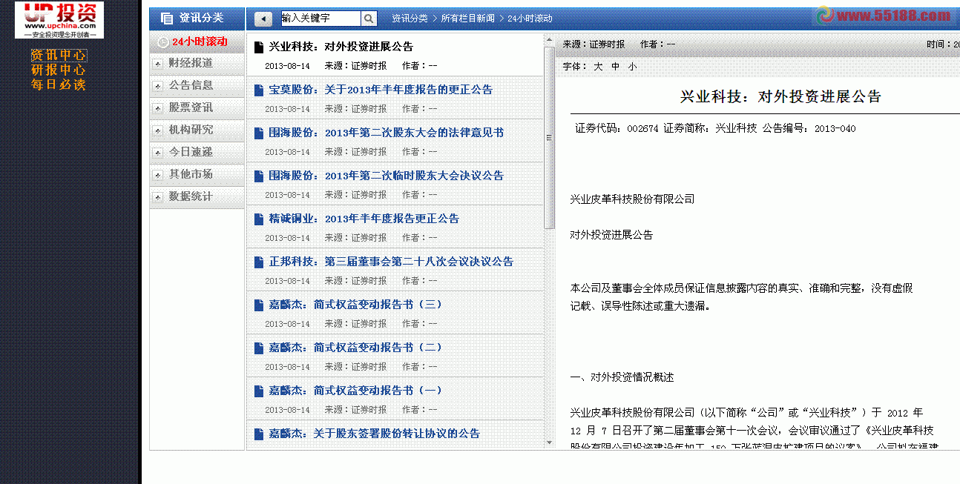Open 围海股份 股东大会的法律意见书

click(x=386, y=133)
